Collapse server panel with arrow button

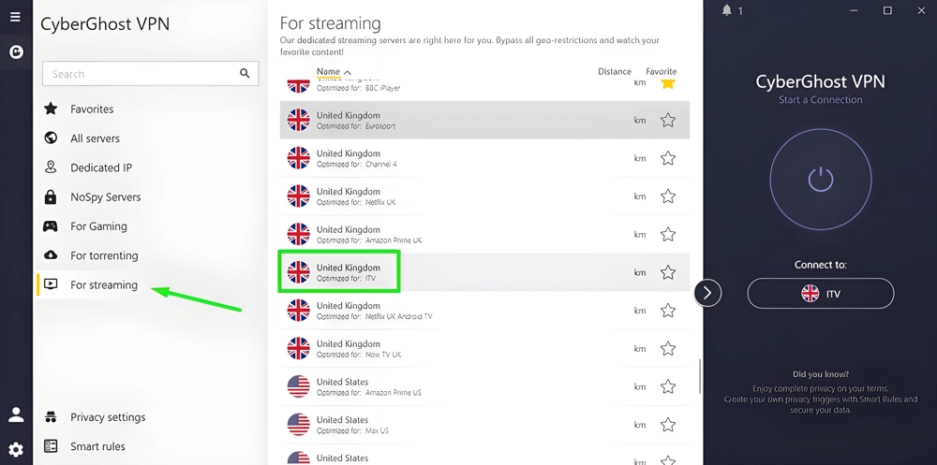[x=707, y=293]
